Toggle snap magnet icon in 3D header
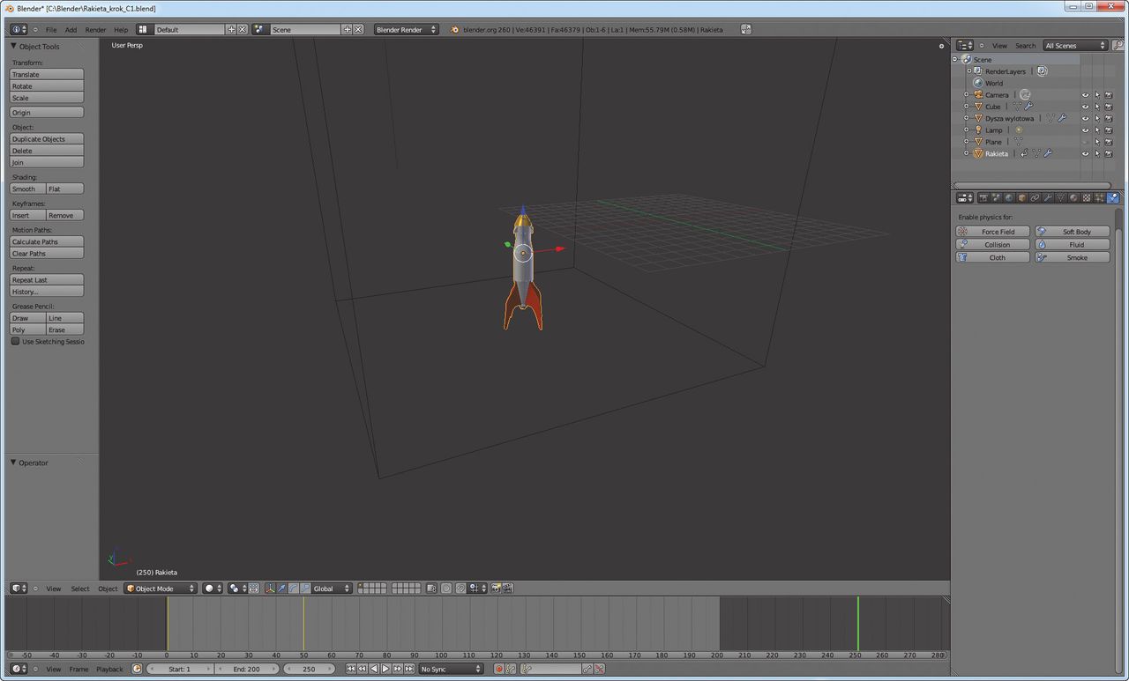Viewport: 1129px width, 681px height. click(x=461, y=588)
